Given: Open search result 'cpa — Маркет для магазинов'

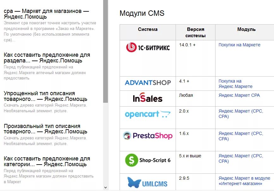Looking at the screenshot, I should point(47,14).
